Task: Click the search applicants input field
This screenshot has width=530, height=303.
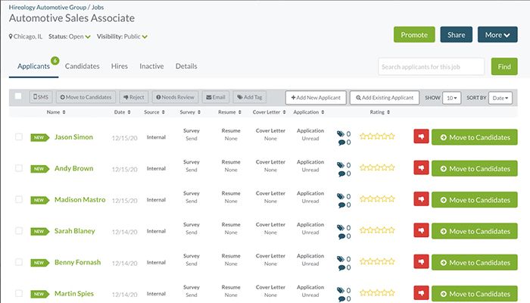Action: pyautogui.click(x=431, y=67)
